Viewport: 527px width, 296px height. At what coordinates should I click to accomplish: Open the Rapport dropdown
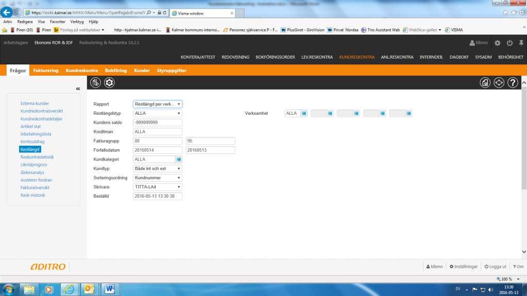[x=158, y=104]
